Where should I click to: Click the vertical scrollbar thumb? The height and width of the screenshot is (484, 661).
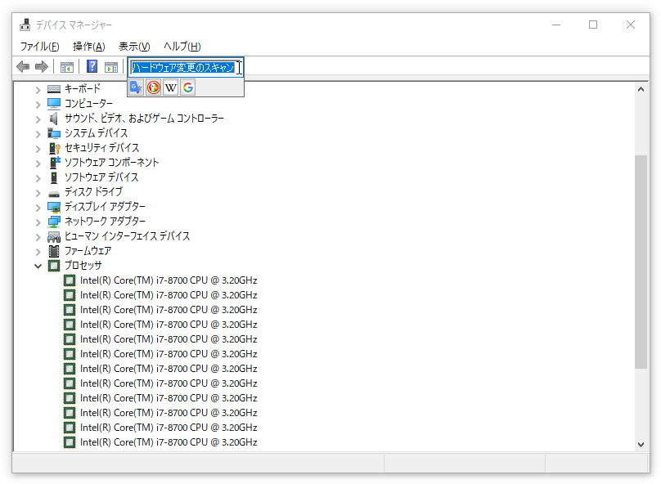(641, 262)
